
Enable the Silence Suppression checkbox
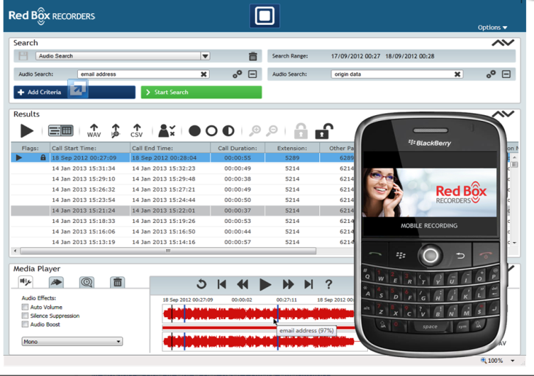click(x=25, y=316)
